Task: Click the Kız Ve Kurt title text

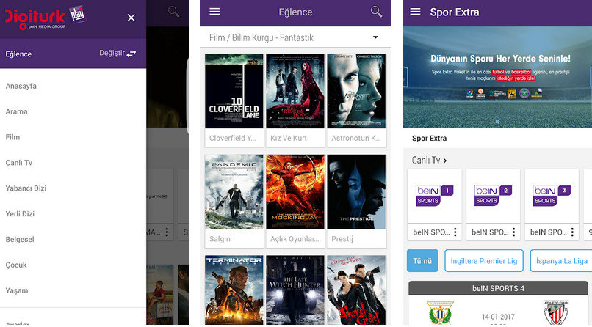Action: 289,139
